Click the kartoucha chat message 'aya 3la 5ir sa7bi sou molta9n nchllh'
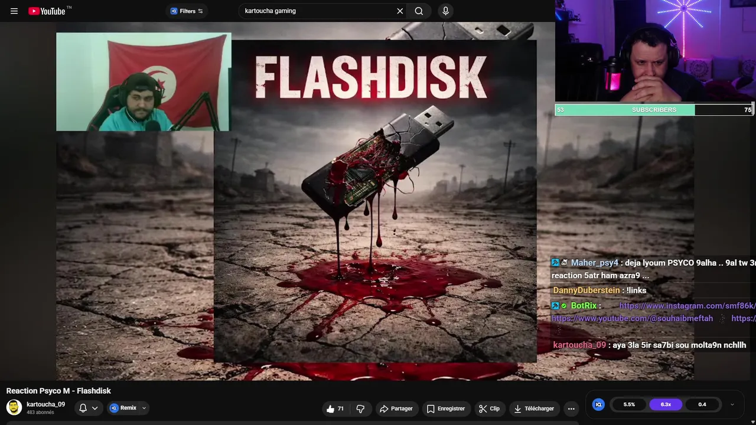Screen dimensions: 756x425 [x=679, y=345]
